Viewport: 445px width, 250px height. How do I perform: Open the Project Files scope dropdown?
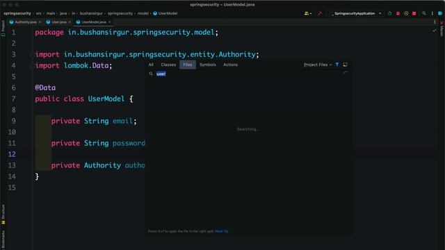click(x=318, y=65)
